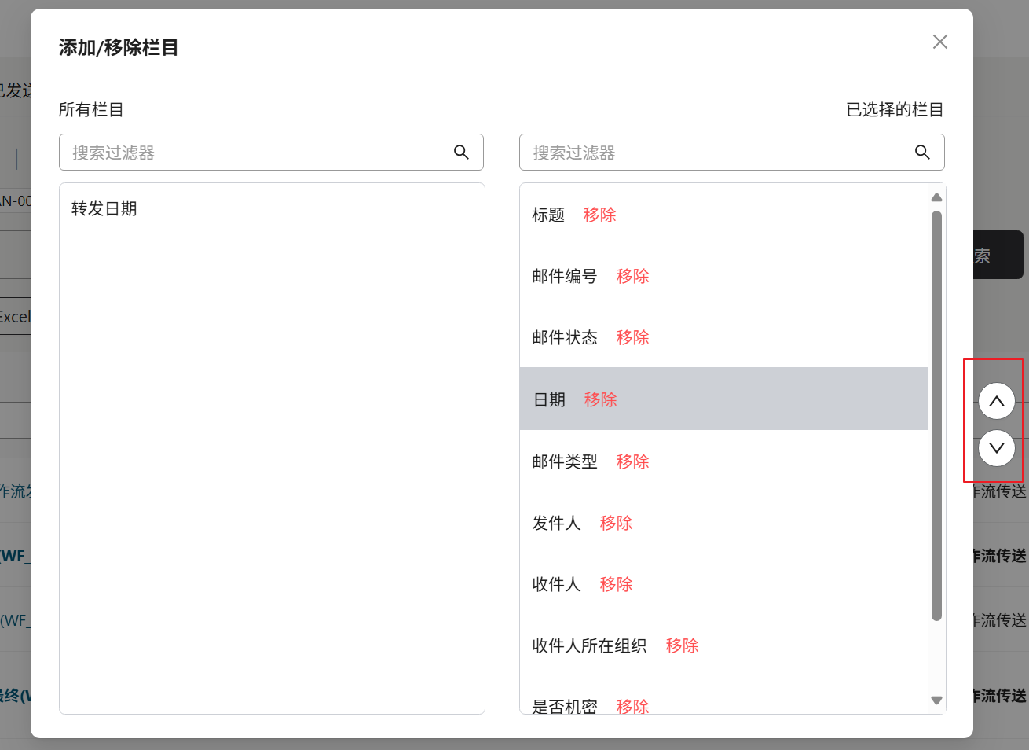The image size is (1029, 750).
Task: Click search icon in 所有栏目 filter box
Action: pos(461,153)
